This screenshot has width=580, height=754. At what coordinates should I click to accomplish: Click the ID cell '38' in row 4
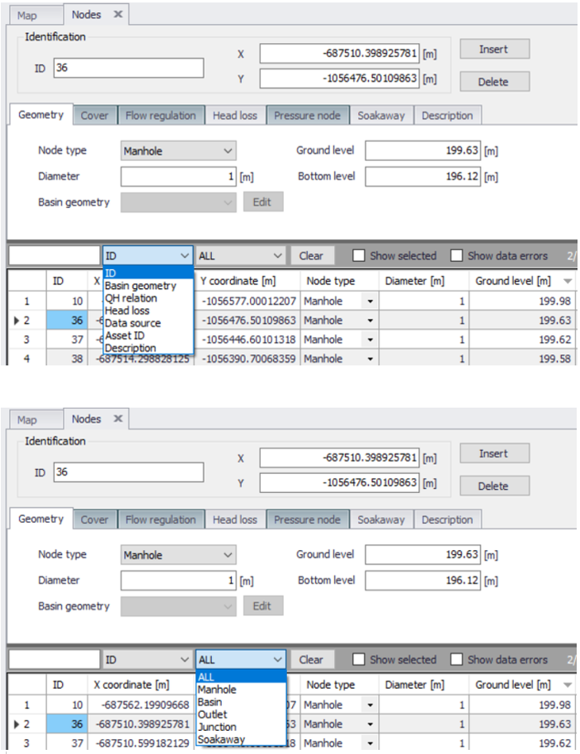pos(68,358)
